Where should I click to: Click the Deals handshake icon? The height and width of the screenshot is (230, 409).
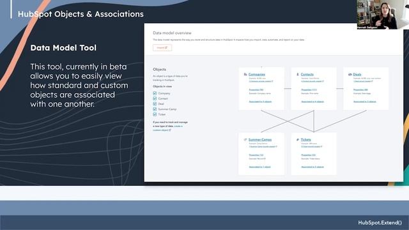[350, 74]
